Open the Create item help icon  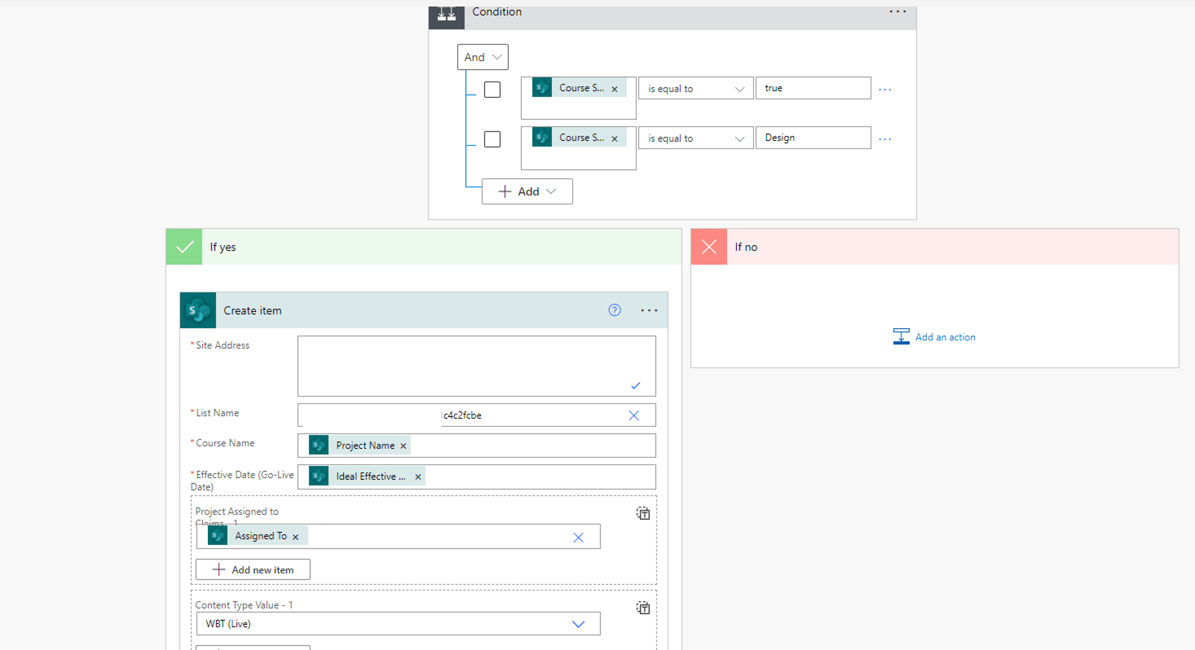(x=614, y=310)
